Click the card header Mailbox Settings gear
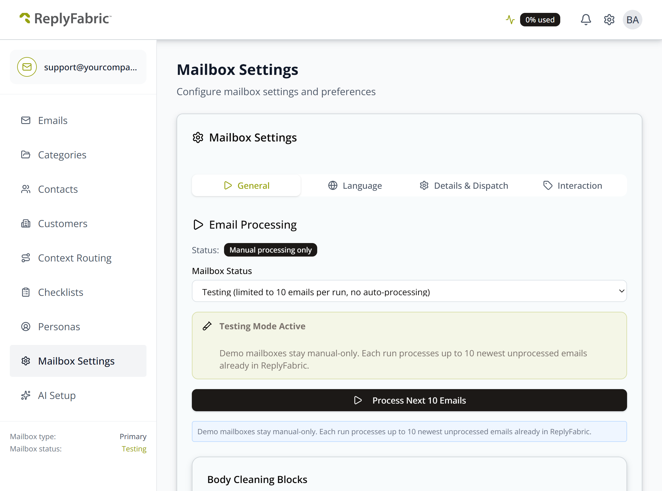The width and height of the screenshot is (662, 491). (198, 137)
